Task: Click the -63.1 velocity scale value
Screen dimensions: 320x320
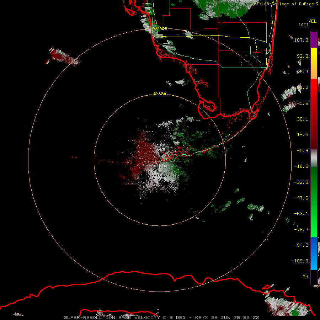Action: coord(301,214)
